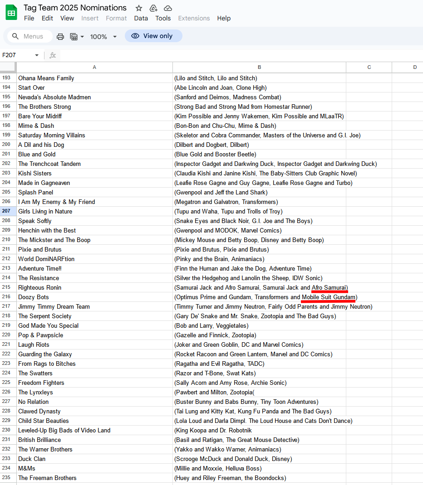Open the File menu
This screenshot has width=423, height=485.
click(x=29, y=18)
